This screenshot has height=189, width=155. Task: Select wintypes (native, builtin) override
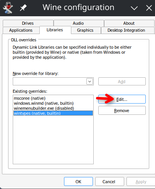click(53, 113)
